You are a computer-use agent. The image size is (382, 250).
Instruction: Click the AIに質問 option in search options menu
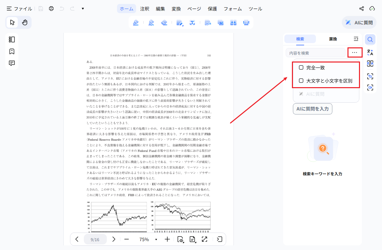(x=312, y=94)
